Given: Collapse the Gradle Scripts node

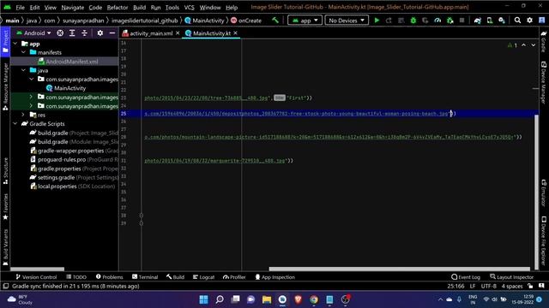Looking at the screenshot, I should [x=15, y=123].
